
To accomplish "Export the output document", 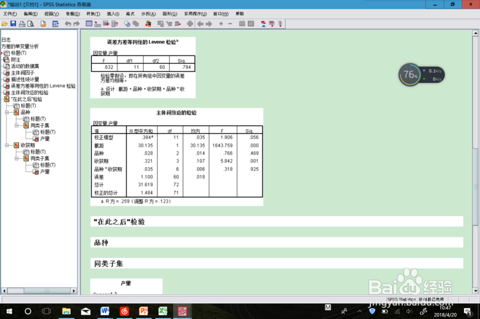I will click(x=43, y=23).
